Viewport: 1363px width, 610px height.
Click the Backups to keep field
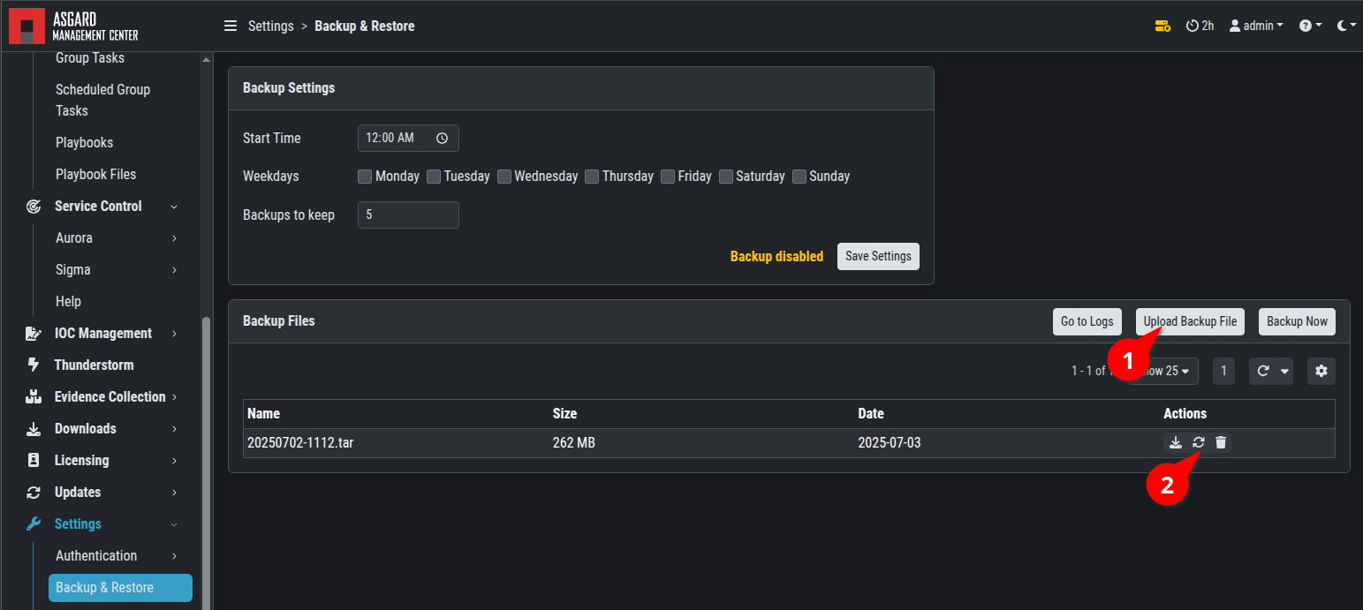[407, 215]
